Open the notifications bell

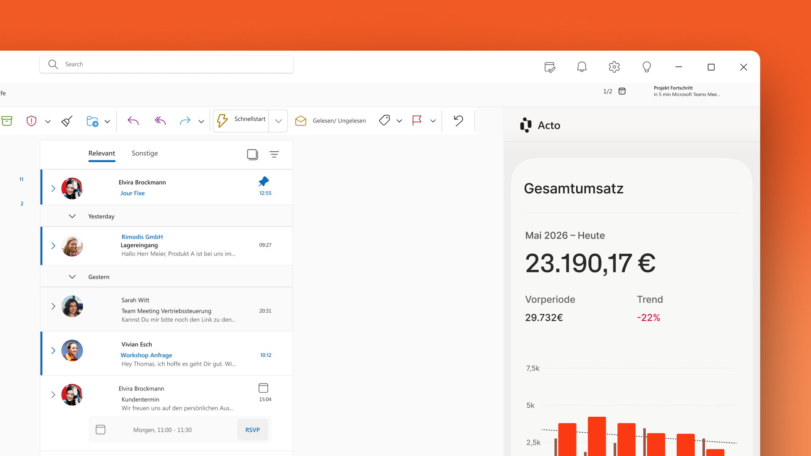coord(582,67)
